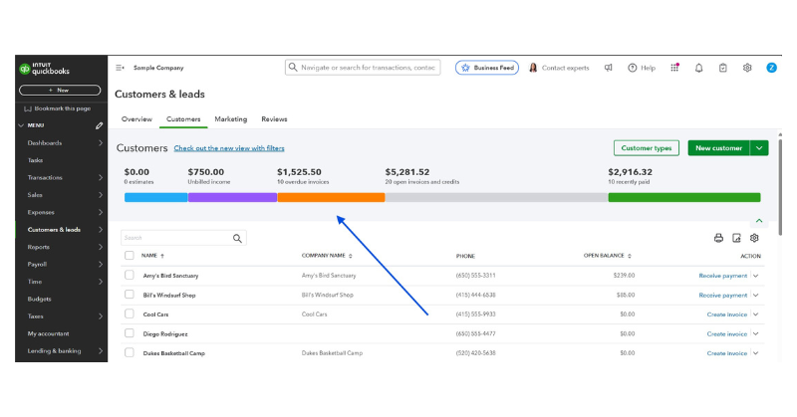Click the orange overdue invoices bar segment

coord(331,197)
